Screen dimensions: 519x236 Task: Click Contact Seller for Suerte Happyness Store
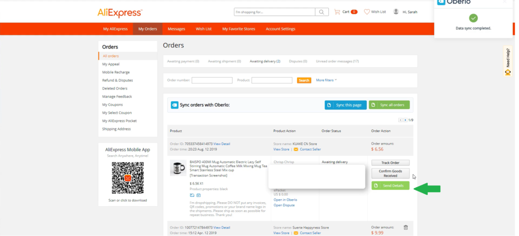tap(310, 233)
